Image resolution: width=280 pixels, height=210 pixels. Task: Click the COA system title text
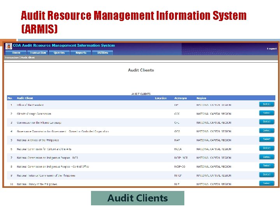click(64, 45)
